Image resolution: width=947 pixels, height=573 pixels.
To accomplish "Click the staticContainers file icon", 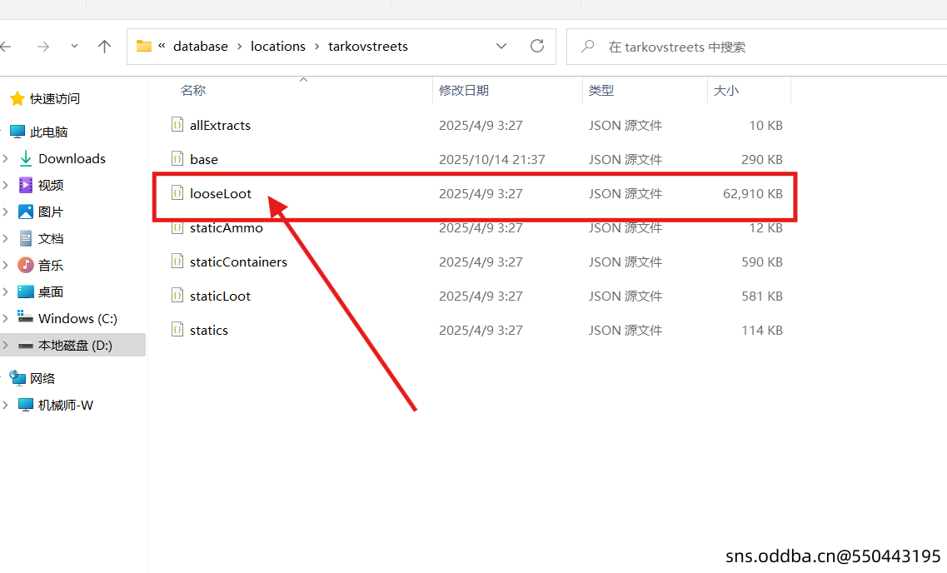I will coord(177,262).
